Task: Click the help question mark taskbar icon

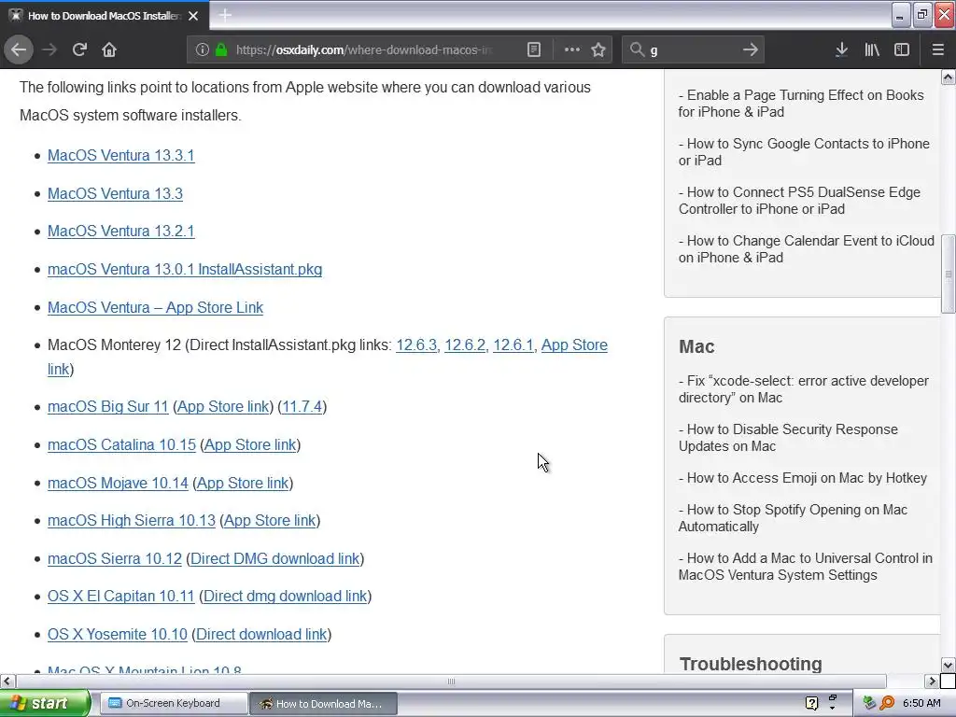Action: pos(811,703)
